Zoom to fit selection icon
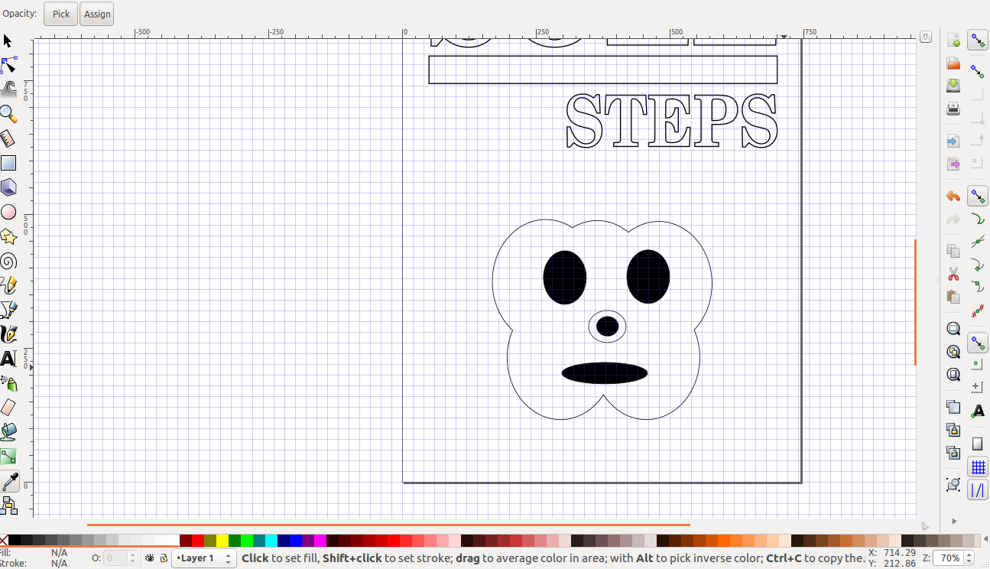Image resolution: width=990 pixels, height=569 pixels. (953, 329)
